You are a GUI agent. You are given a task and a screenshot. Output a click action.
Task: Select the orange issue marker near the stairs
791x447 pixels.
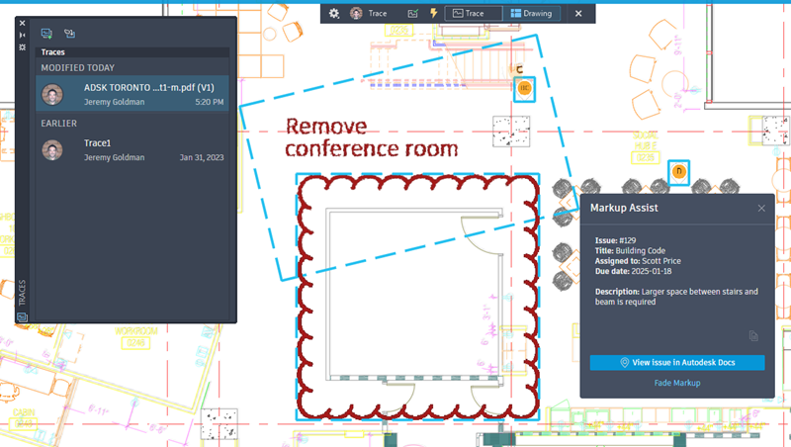click(x=525, y=89)
